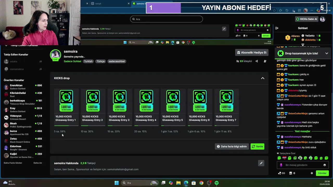Image resolution: width=333 pixels, height=187 pixels.
Task: Click KICKs Satın Al button
Action: click(307, 19)
